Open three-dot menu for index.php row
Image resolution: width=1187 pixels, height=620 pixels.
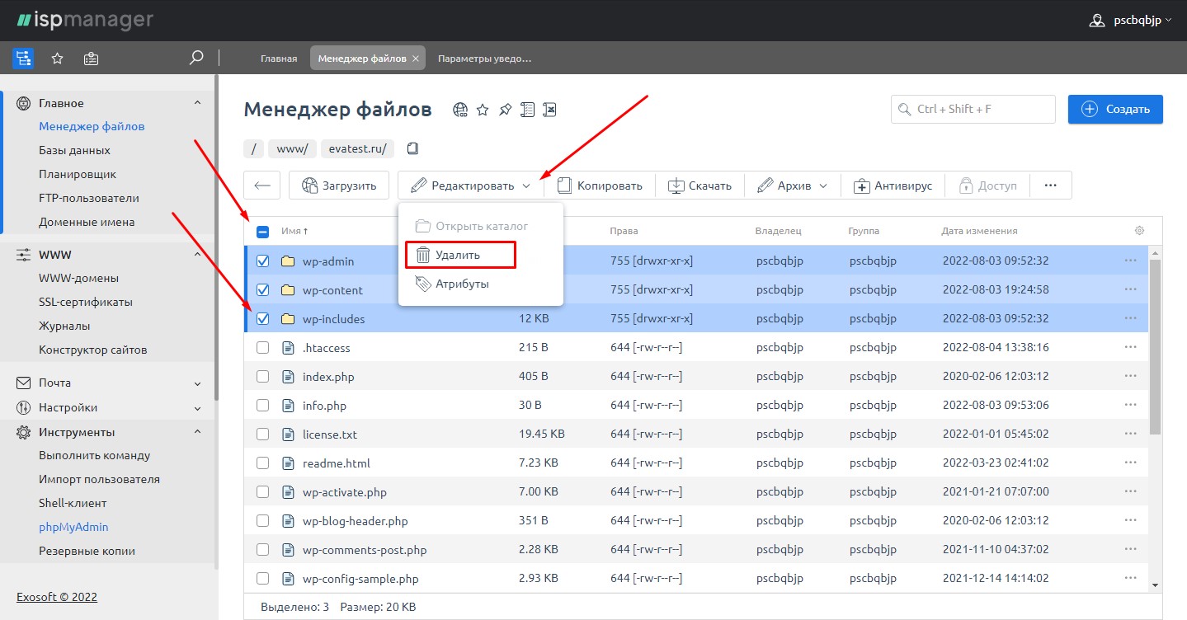coord(1130,377)
